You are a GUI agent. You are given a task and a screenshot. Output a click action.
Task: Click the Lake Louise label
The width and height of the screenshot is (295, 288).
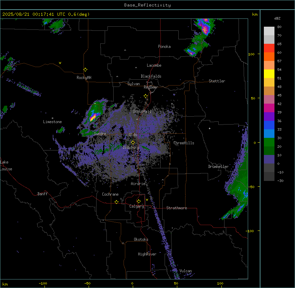pyautogui.click(x=6, y=166)
